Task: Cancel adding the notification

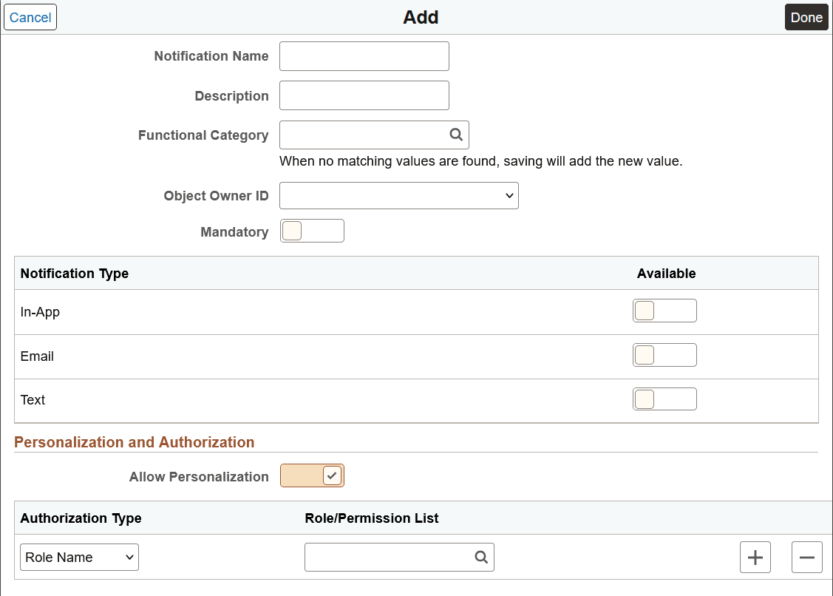Action: click(30, 16)
